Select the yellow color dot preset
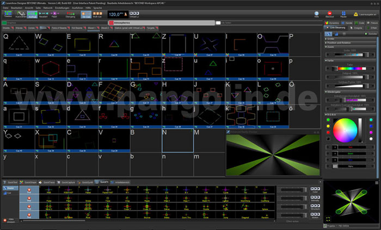381x230 pixels. (328, 126)
